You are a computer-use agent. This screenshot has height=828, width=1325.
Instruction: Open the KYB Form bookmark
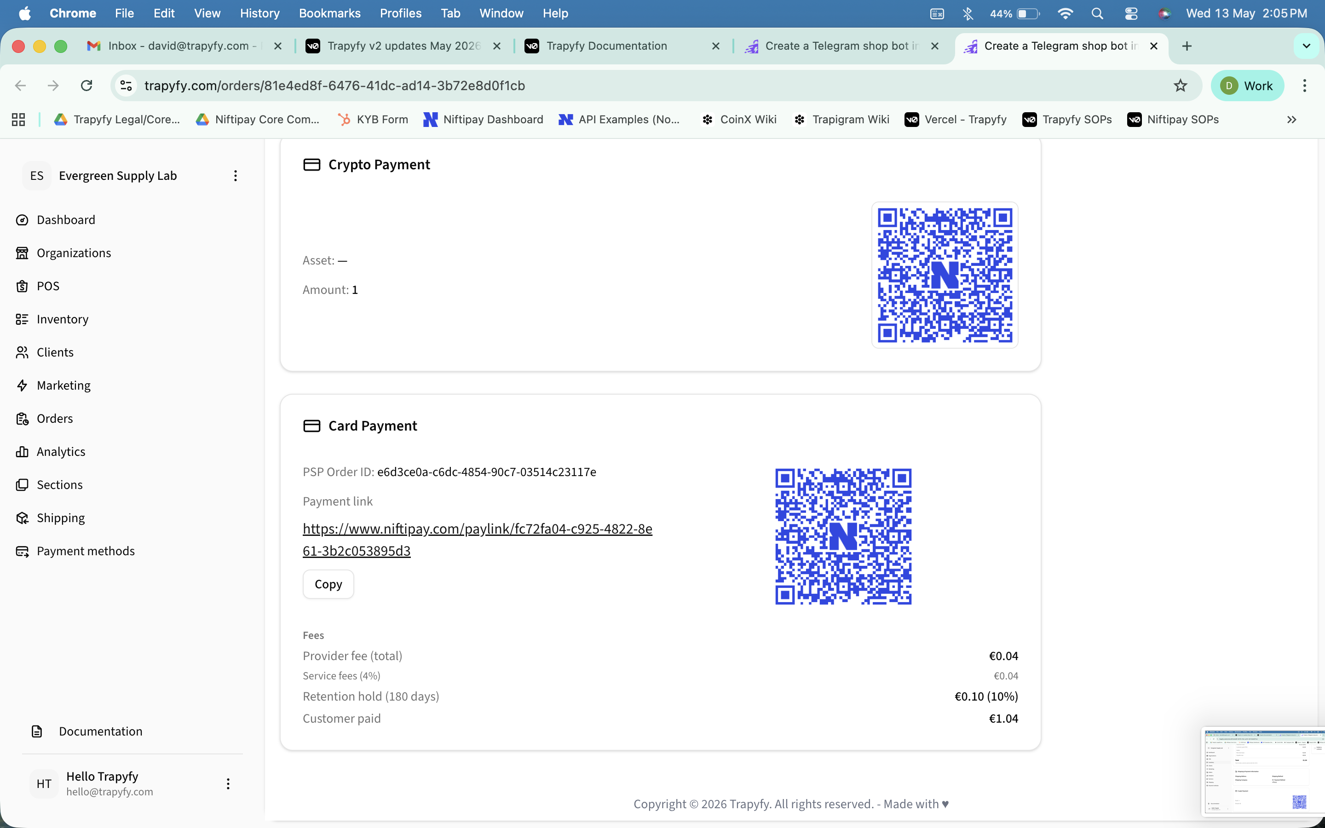tap(373, 120)
